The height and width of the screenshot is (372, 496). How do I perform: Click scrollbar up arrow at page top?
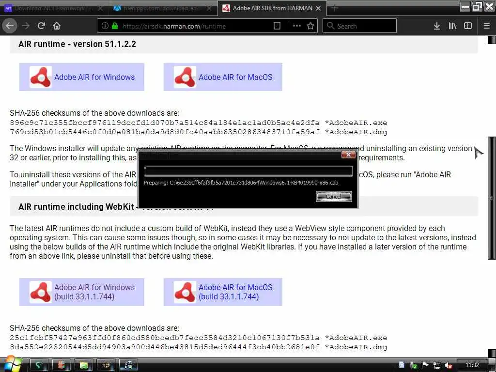[492, 40]
